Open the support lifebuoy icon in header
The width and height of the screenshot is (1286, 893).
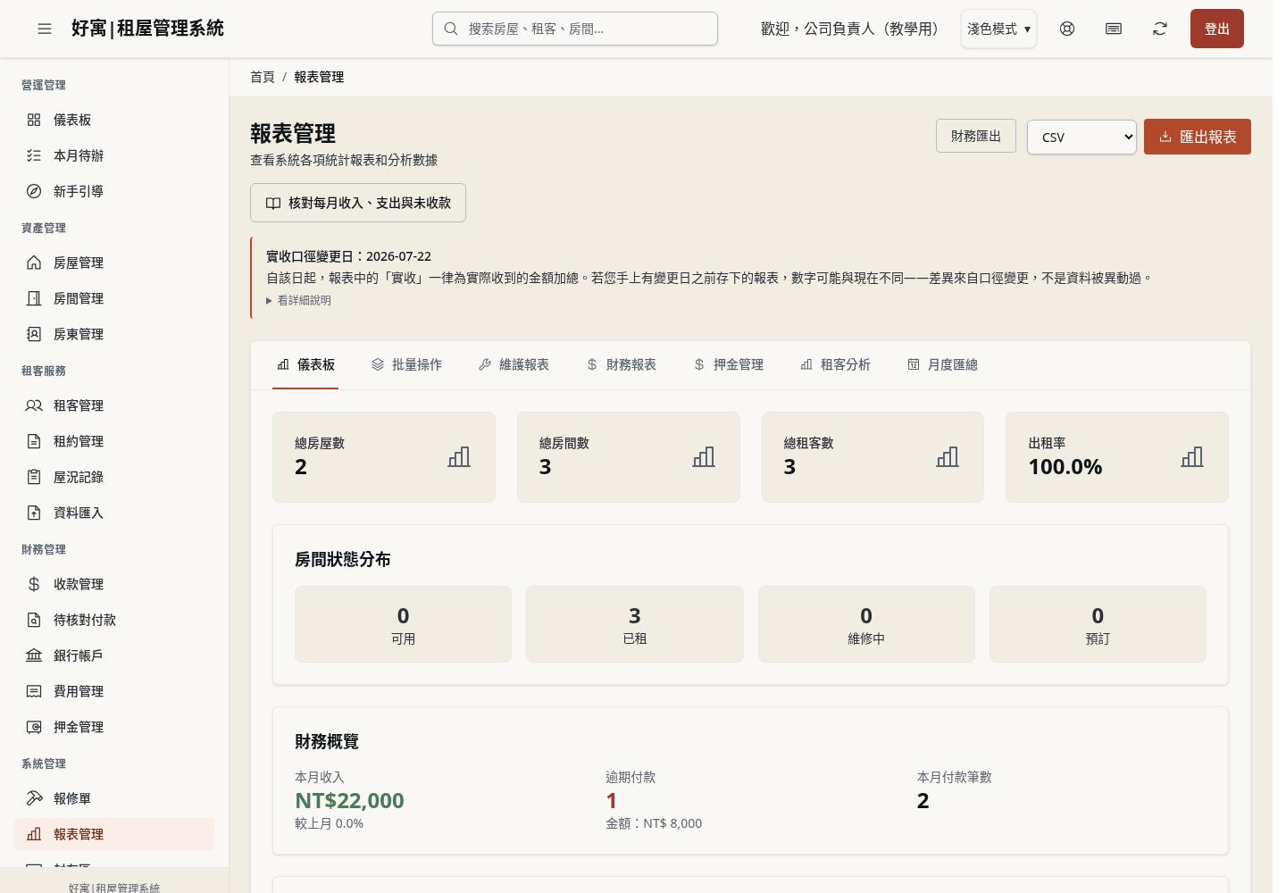coord(1067,29)
